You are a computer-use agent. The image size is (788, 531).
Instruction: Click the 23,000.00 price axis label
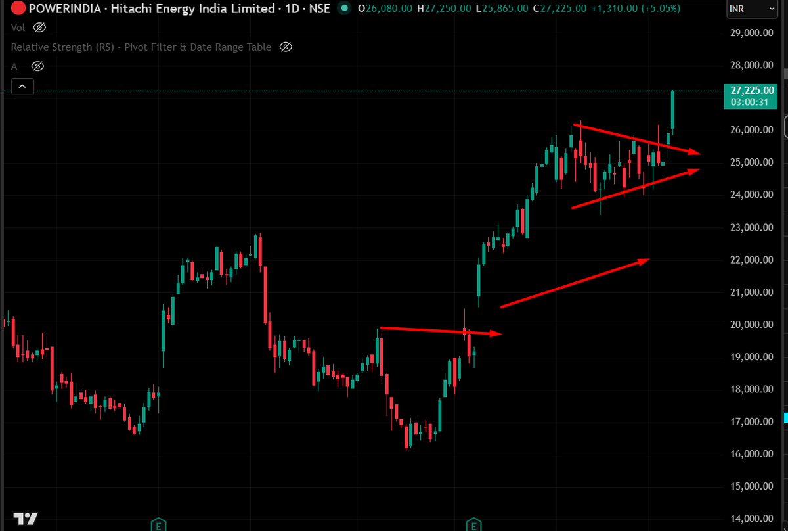(x=752, y=227)
